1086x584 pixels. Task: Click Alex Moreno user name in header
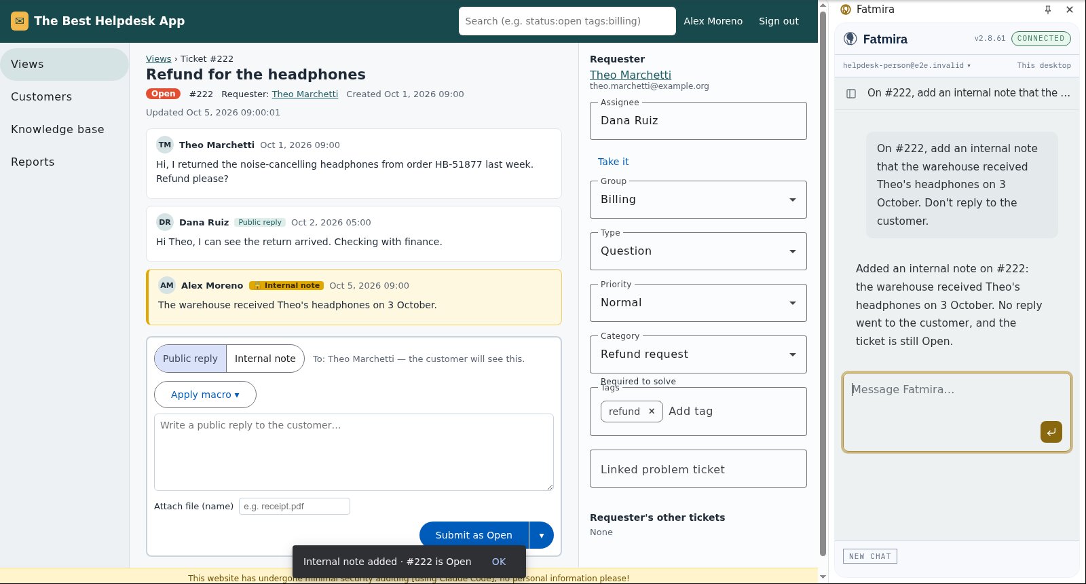(x=713, y=21)
